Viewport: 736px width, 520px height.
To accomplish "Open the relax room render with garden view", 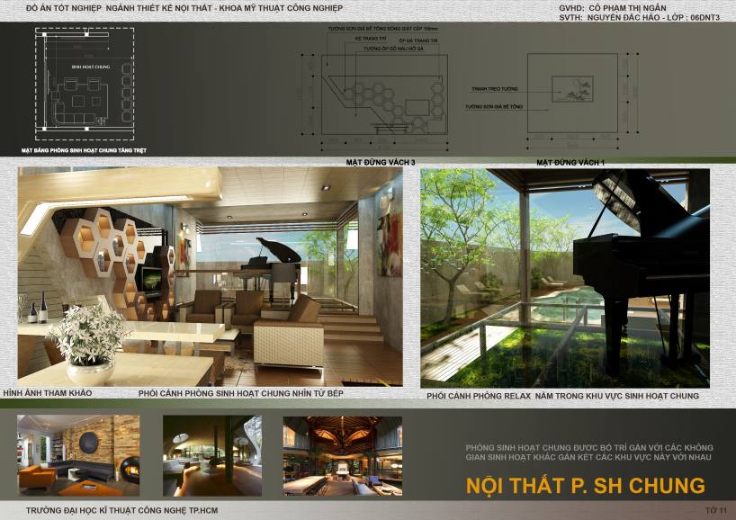I will tap(564, 278).
